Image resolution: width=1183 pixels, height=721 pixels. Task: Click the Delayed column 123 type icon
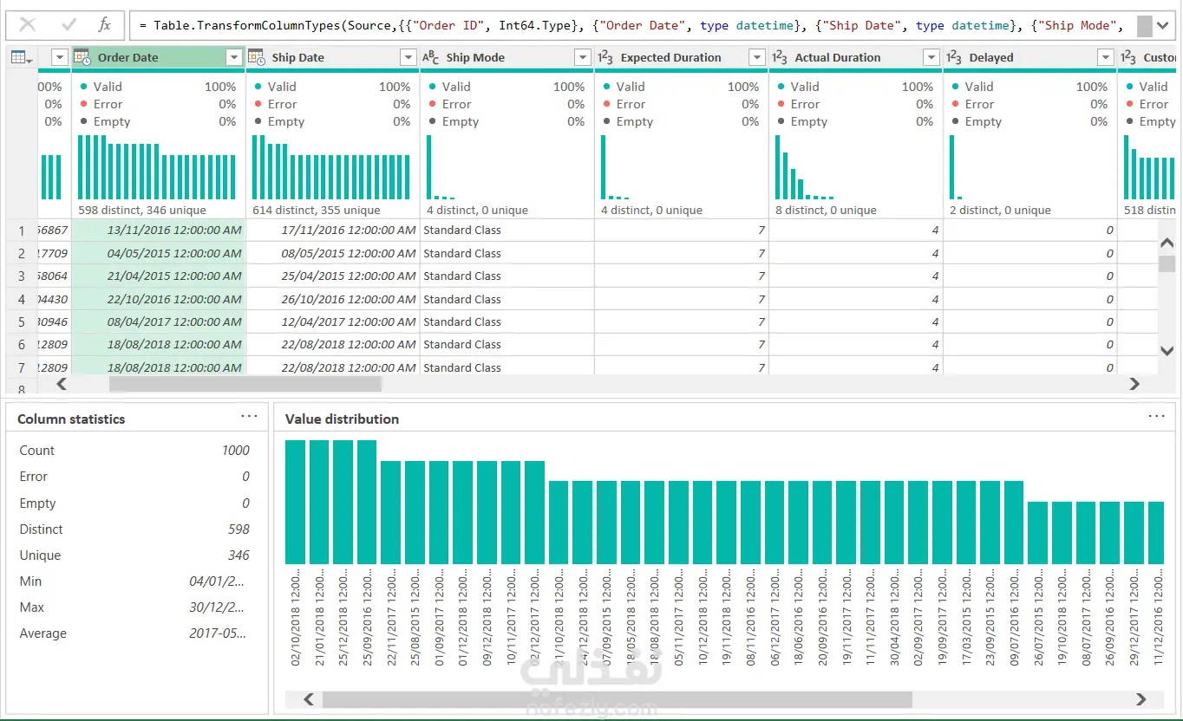coord(954,57)
